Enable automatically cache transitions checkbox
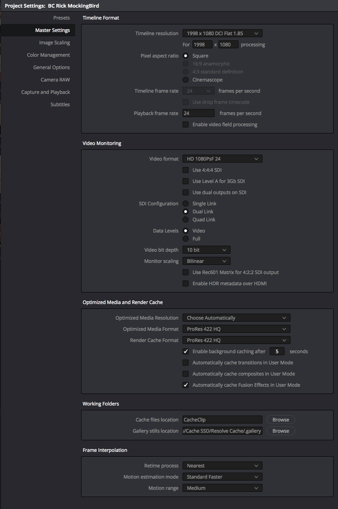Viewport: 338px width, 509px height. 185,363
